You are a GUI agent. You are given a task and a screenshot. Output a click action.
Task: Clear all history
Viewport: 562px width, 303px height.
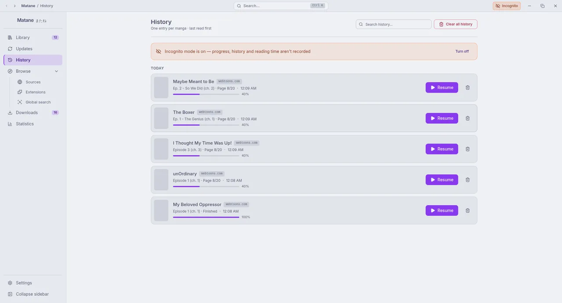tap(456, 24)
